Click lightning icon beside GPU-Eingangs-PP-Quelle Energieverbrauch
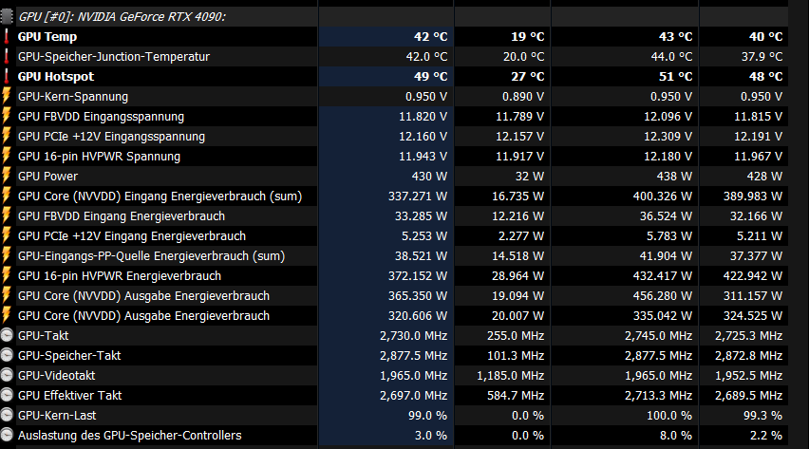This screenshot has height=449, width=809. [x=7, y=256]
